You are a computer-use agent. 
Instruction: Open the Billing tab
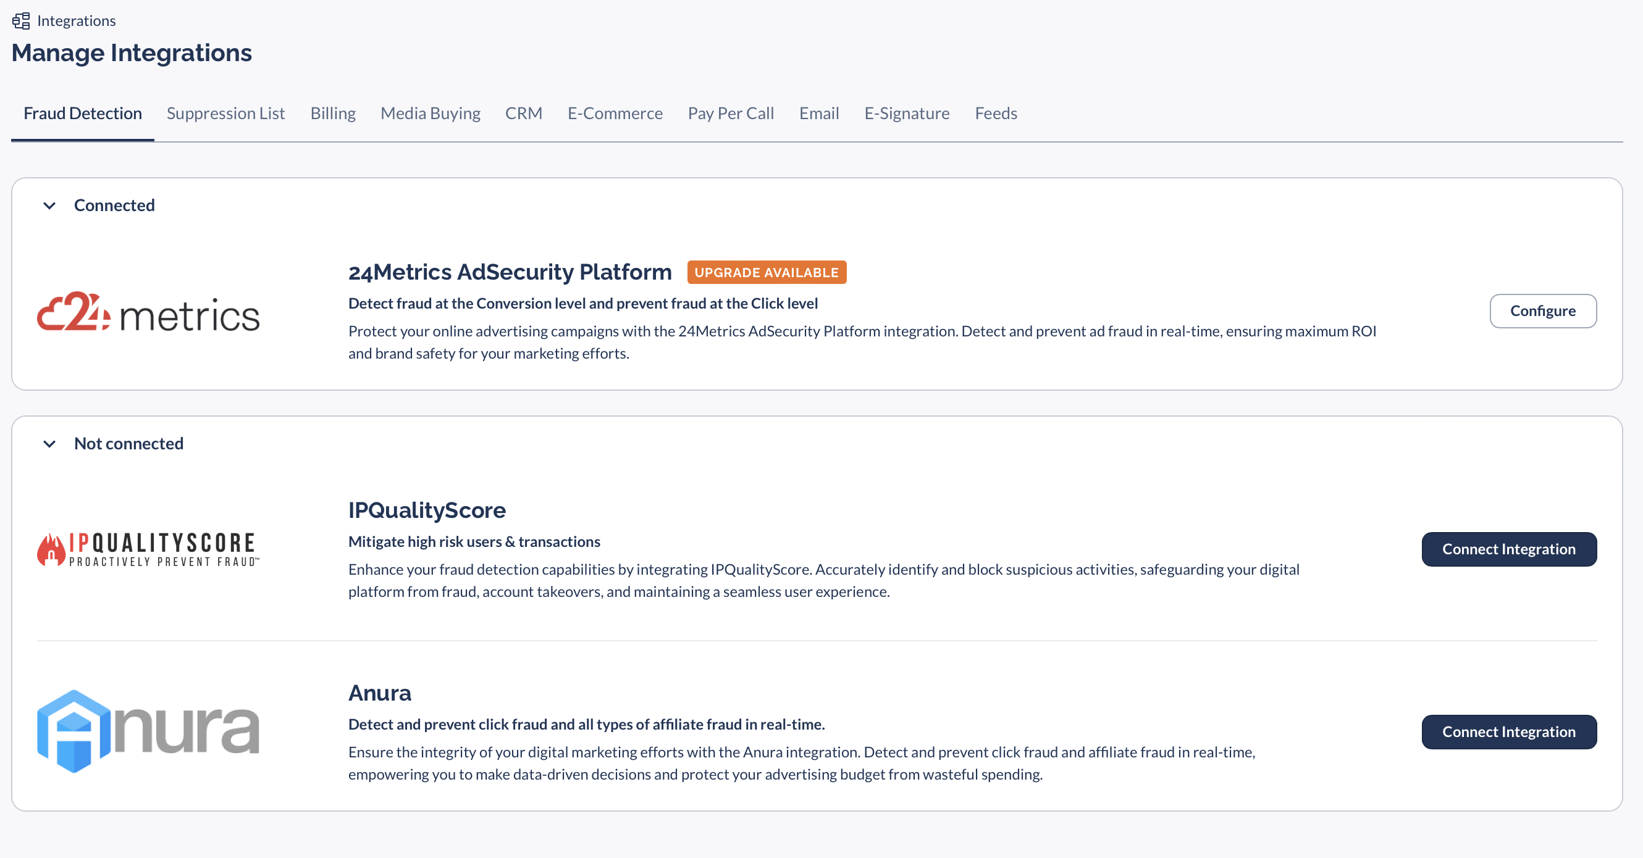point(333,114)
